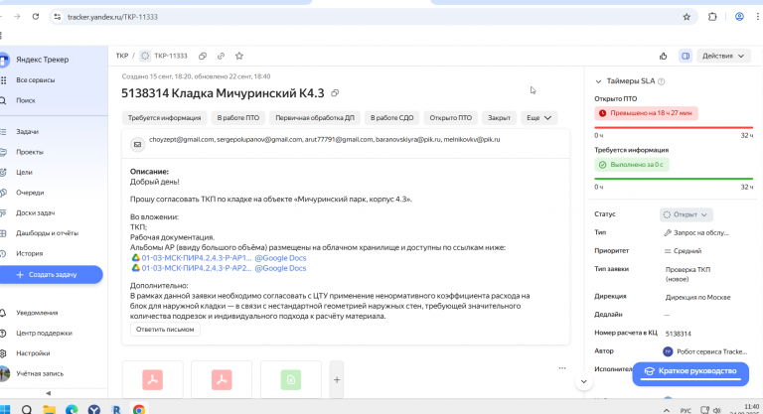Screen dimensions: 763x414
Task: Open Все сервисы in the sidebar
Action: (35, 79)
